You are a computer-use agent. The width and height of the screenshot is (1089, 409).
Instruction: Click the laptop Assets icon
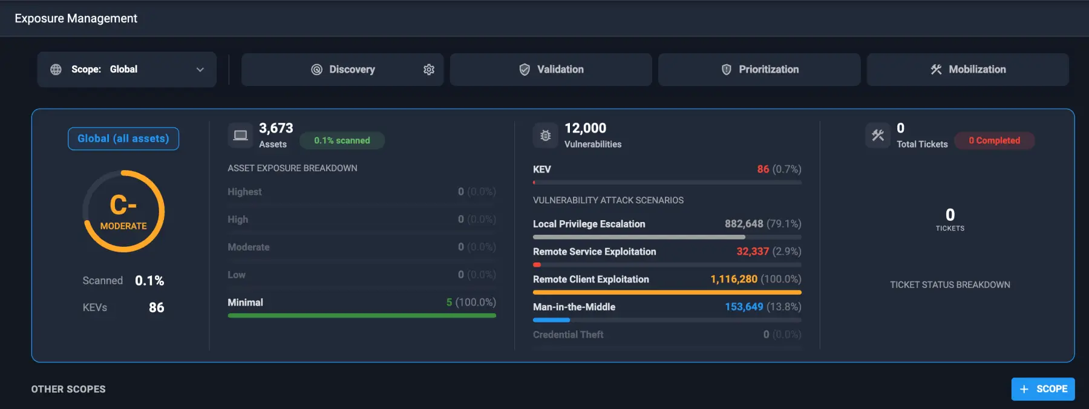point(241,136)
